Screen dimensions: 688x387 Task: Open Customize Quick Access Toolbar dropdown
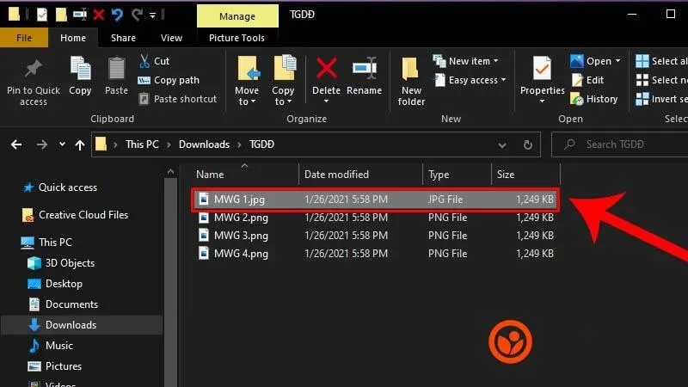[x=152, y=15]
